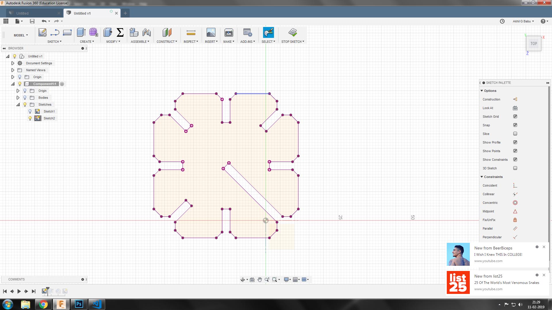Expand the Bodies folder in browser
This screenshot has width=552, height=310.
[18, 98]
